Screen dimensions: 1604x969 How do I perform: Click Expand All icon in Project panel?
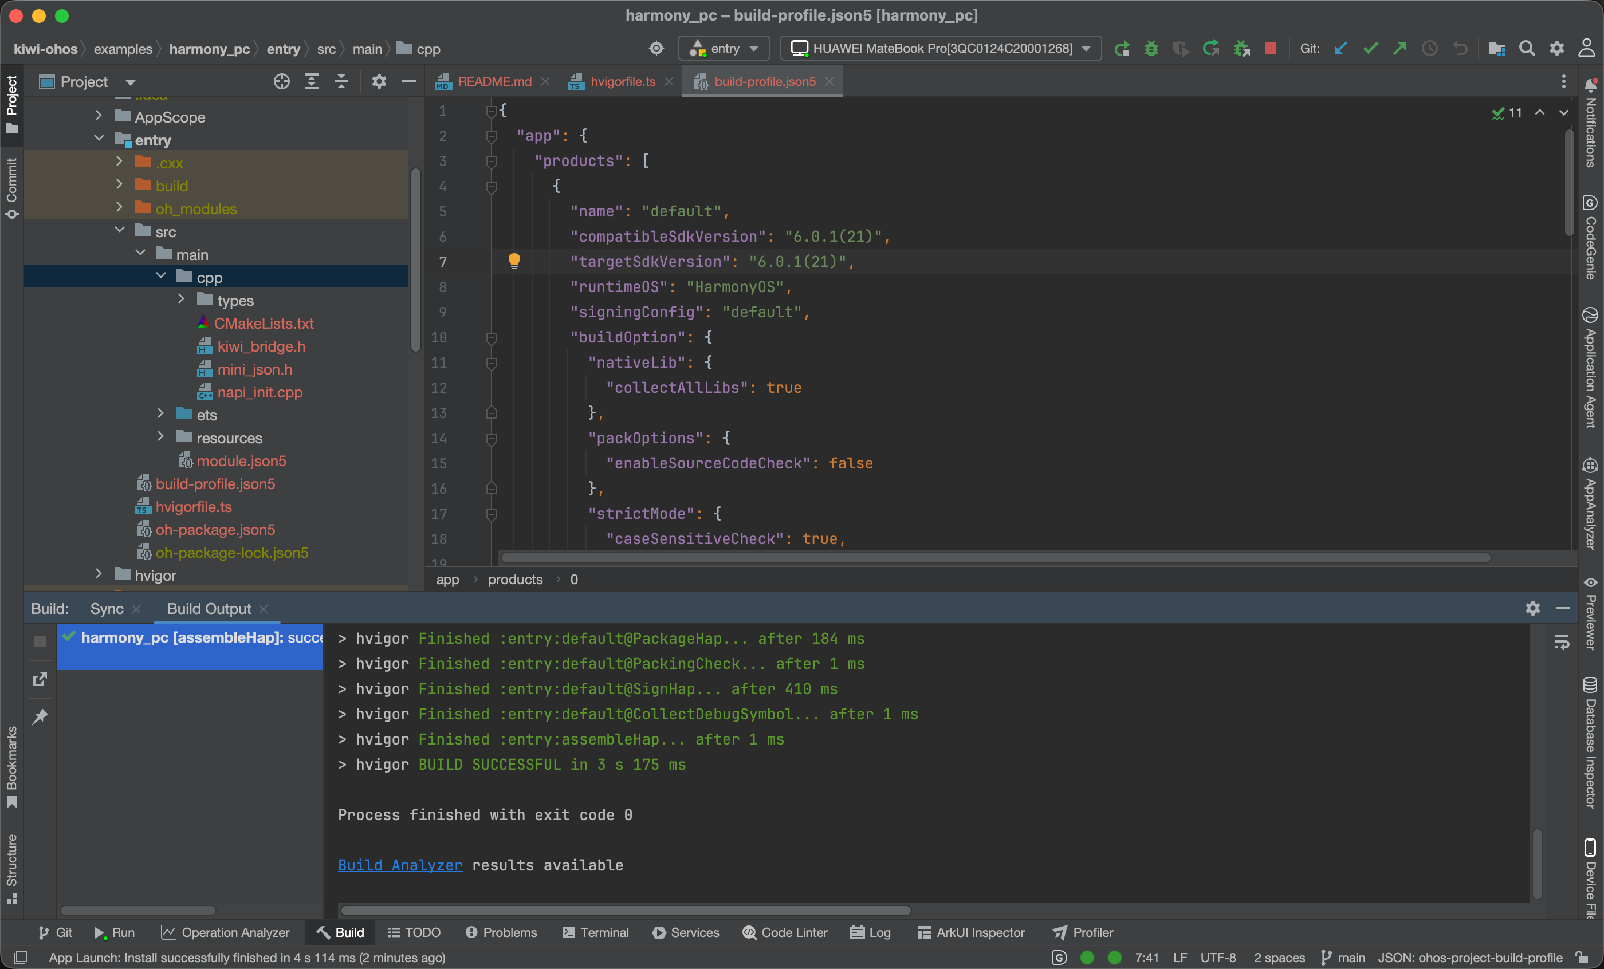point(311,81)
